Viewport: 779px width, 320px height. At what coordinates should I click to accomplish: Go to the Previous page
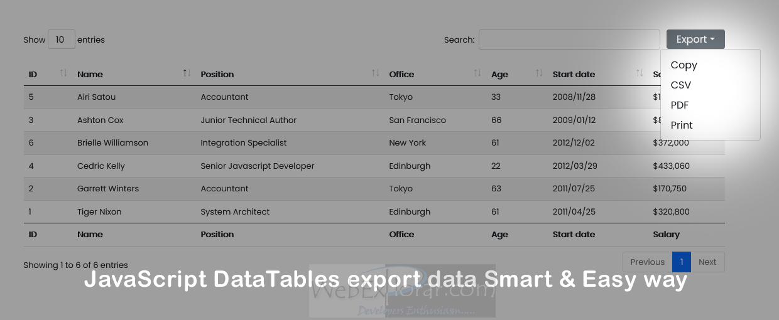pyautogui.click(x=647, y=262)
